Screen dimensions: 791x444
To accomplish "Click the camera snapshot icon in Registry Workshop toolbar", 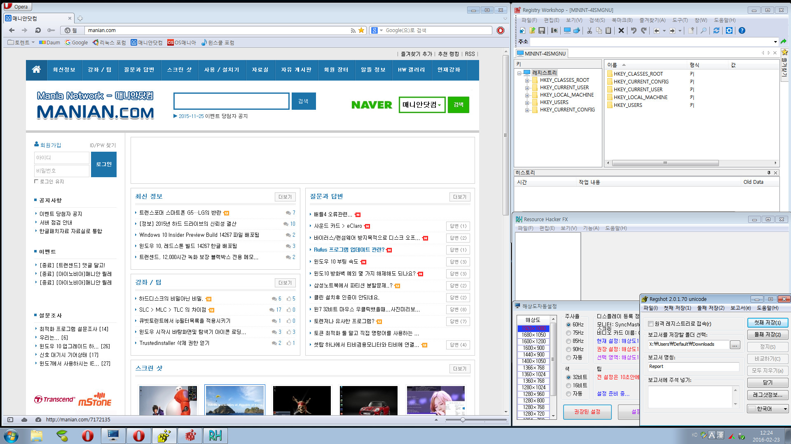I will pos(555,30).
